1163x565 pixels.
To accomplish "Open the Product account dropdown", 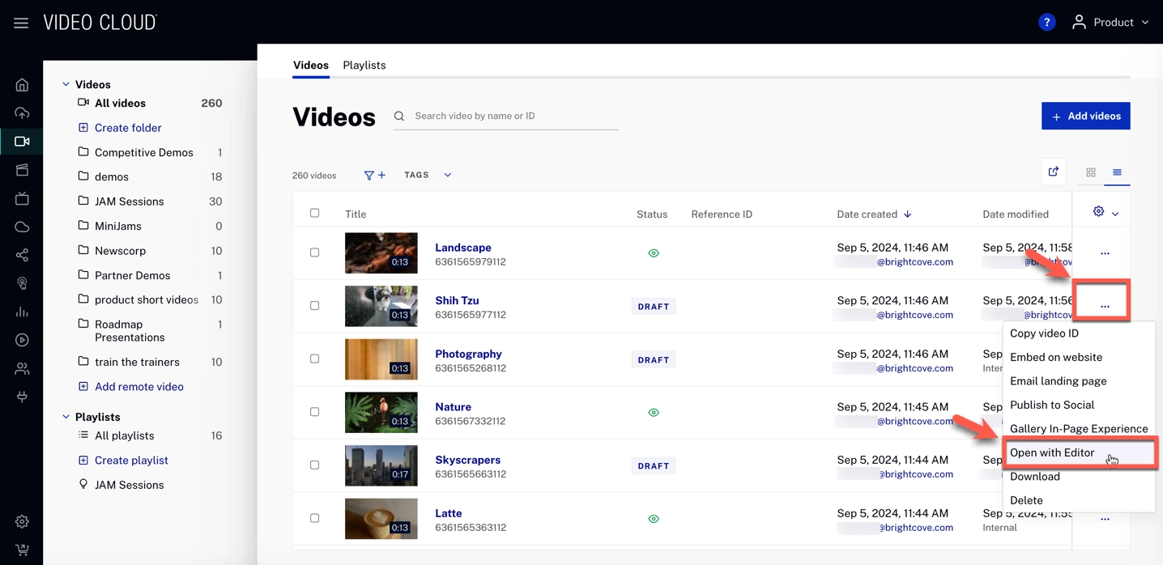I will coord(1110,23).
